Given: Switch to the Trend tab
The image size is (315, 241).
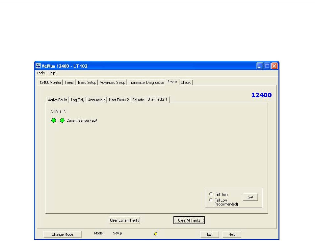Looking at the screenshot, I should [69, 83].
